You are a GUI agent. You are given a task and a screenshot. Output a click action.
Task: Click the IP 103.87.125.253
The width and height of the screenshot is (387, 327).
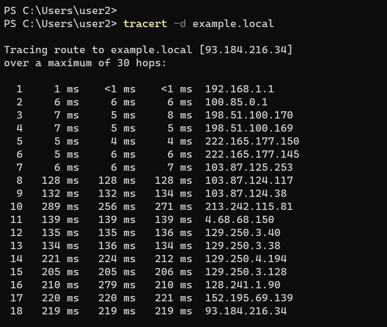click(x=249, y=167)
